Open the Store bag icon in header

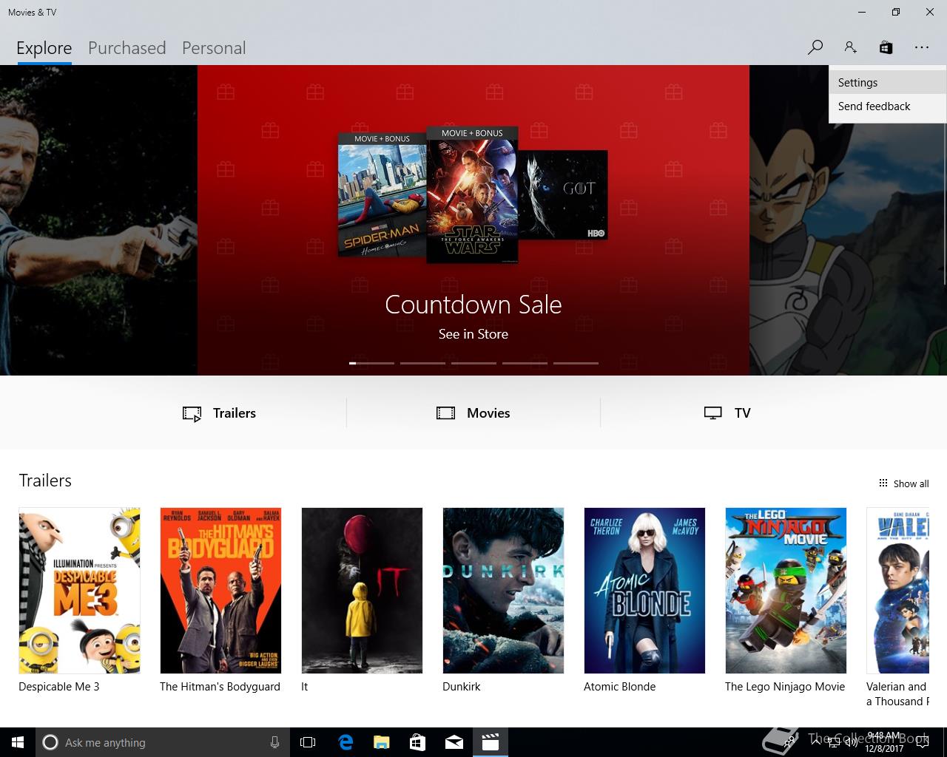[886, 47]
